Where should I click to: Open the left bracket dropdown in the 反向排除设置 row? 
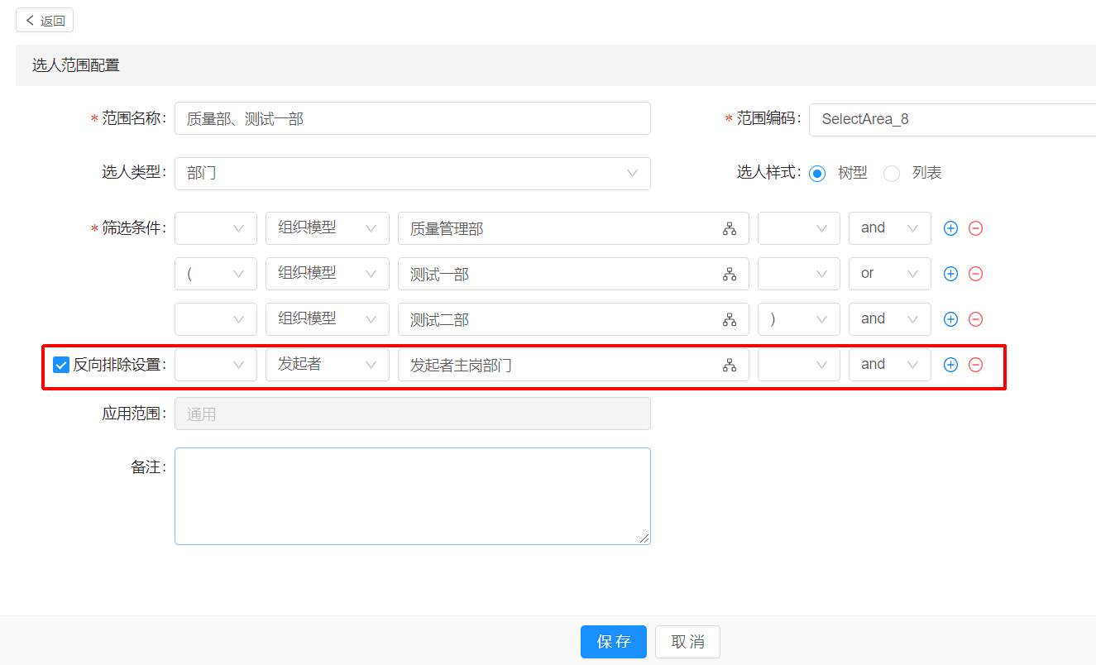[216, 365]
